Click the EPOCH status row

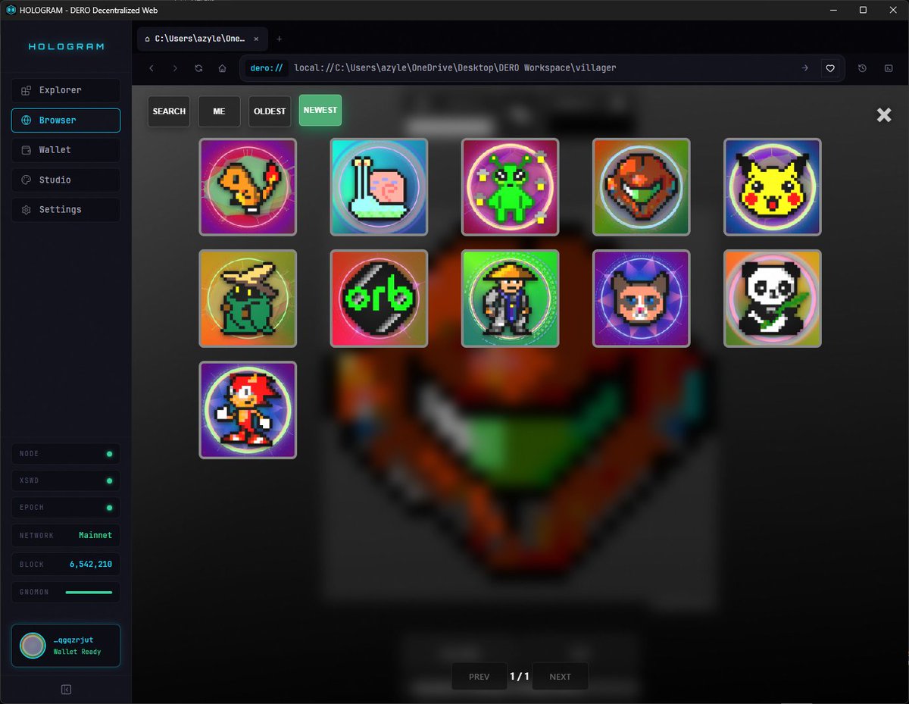tap(65, 508)
